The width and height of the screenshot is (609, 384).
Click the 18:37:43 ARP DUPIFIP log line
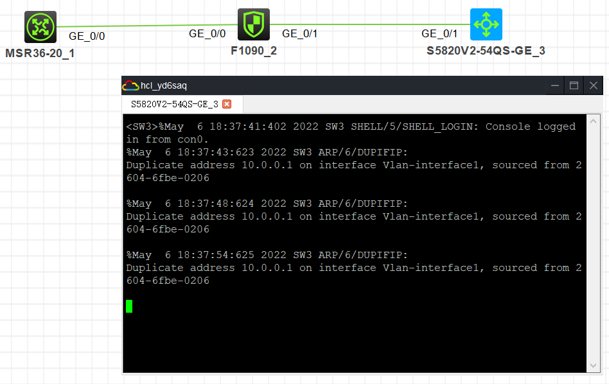coord(267,152)
